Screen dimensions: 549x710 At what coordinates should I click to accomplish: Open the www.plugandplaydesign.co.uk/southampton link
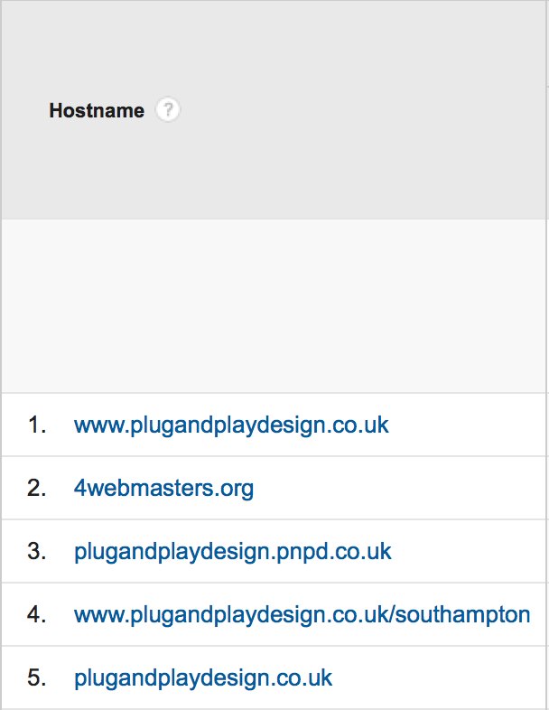point(302,615)
